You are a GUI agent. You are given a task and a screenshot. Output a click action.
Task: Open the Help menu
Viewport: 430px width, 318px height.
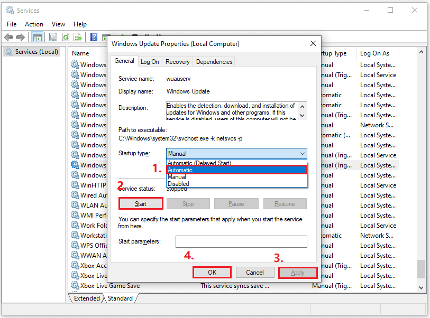[80, 24]
